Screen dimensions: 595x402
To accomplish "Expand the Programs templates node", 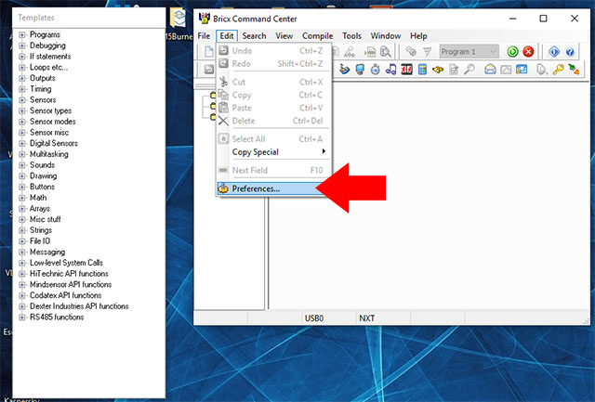I will (22, 34).
